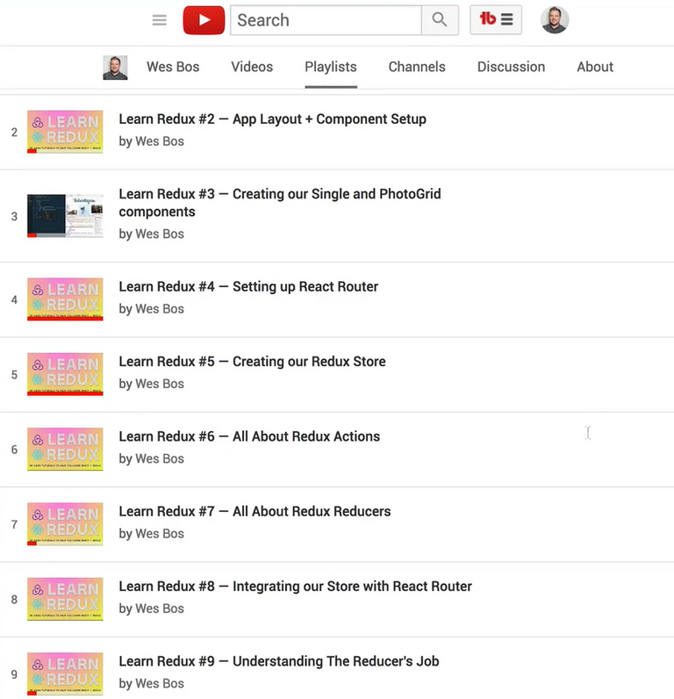Open 'Learn Redux #3 — Creating our Single and PhotoGrid components'
Screen dimensions: 674x699
[x=280, y=203]
